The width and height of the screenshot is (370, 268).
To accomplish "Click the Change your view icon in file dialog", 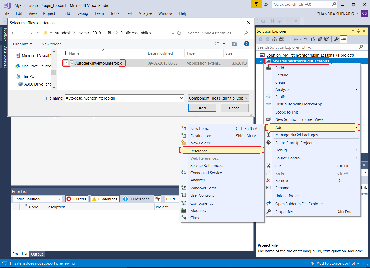I will pos(217,44).
